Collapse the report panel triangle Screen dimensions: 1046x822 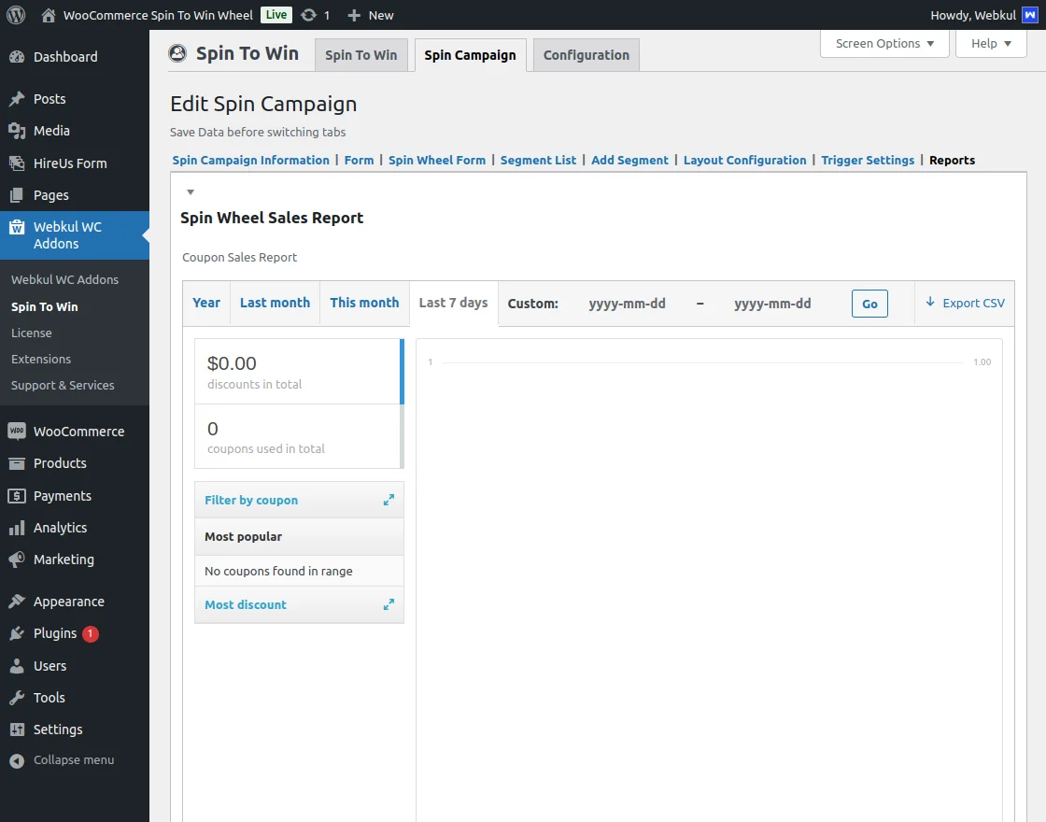[x=191, y=192]
